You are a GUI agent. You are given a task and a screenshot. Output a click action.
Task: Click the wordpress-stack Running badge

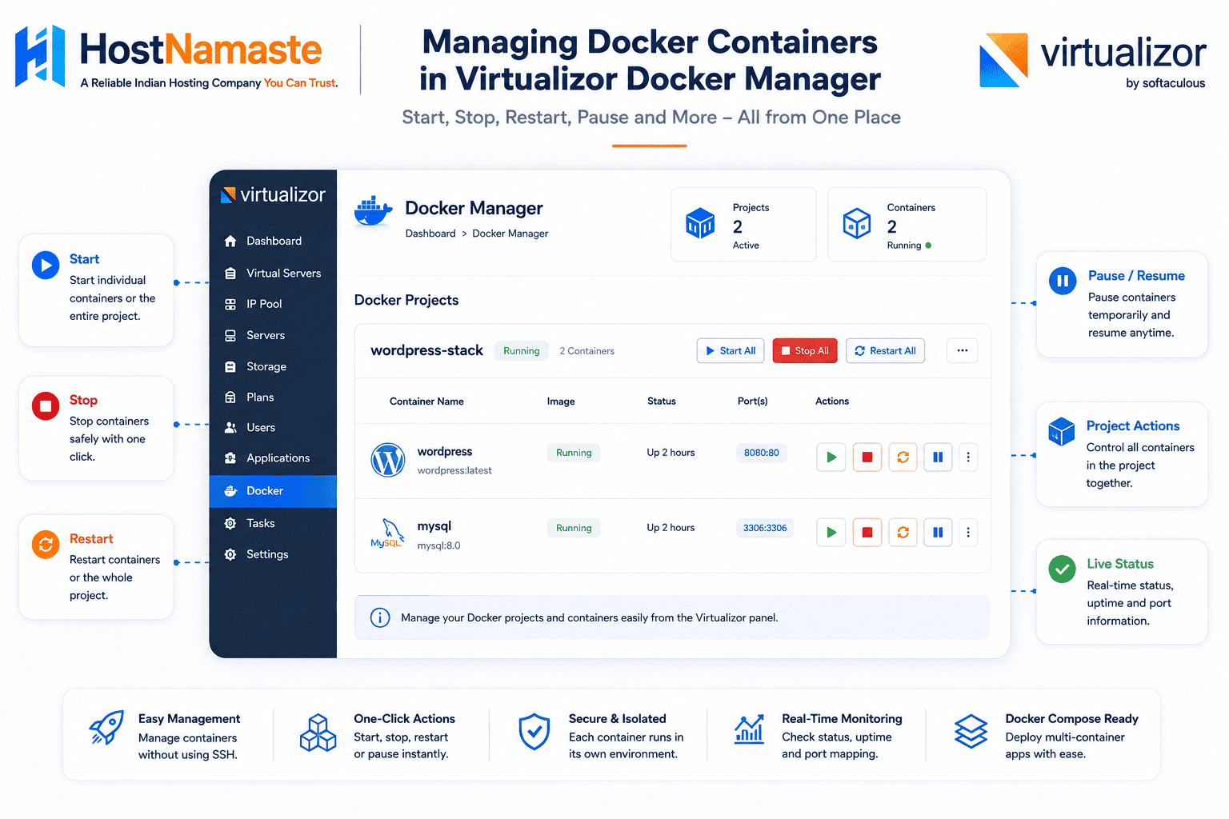pyautogui.click(x=522, y=351)
